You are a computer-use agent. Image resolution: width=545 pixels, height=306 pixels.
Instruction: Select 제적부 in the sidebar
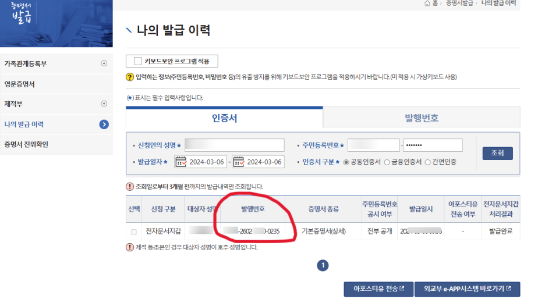pyautogui.click(x=13, y=104)
